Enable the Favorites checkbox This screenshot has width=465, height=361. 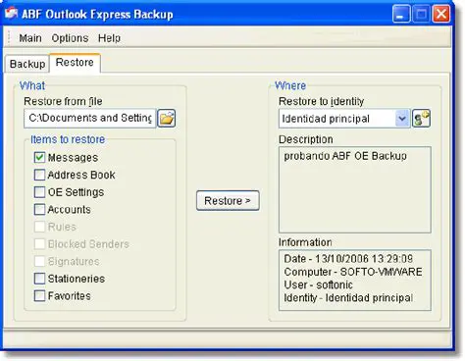click(39, 296)
